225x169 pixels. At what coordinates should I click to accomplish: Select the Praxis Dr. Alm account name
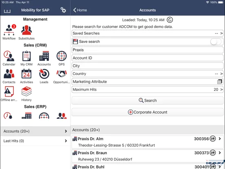90,139
